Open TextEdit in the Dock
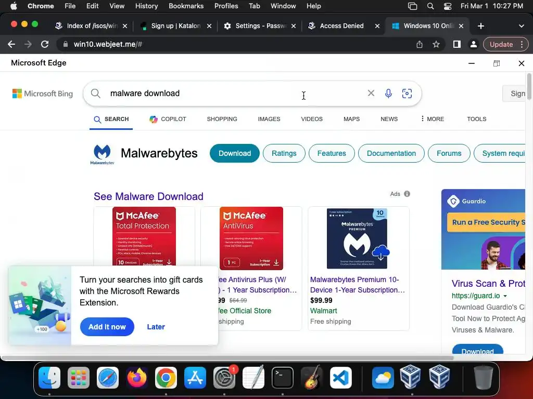Viewport: 533px width, 399px height. tap(253, 378)
